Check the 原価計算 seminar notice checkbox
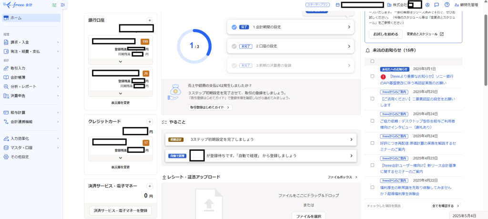The image size is (488, 219). point(372,143)
